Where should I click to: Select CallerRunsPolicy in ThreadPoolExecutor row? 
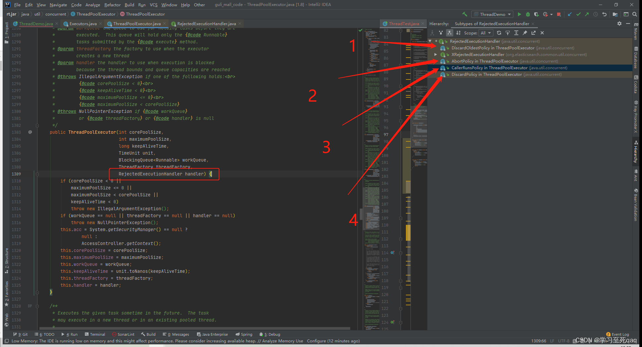pyautogui.click(x=529, y=68)
